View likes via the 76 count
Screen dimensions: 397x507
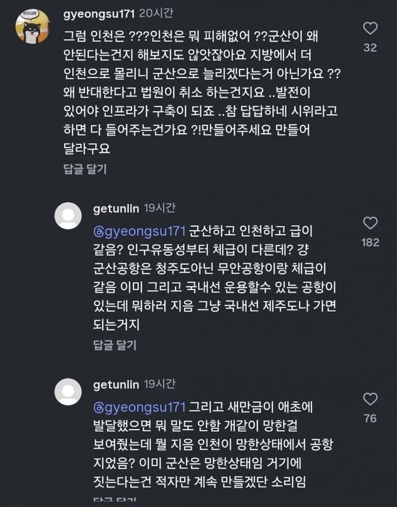tap(370, 418)
